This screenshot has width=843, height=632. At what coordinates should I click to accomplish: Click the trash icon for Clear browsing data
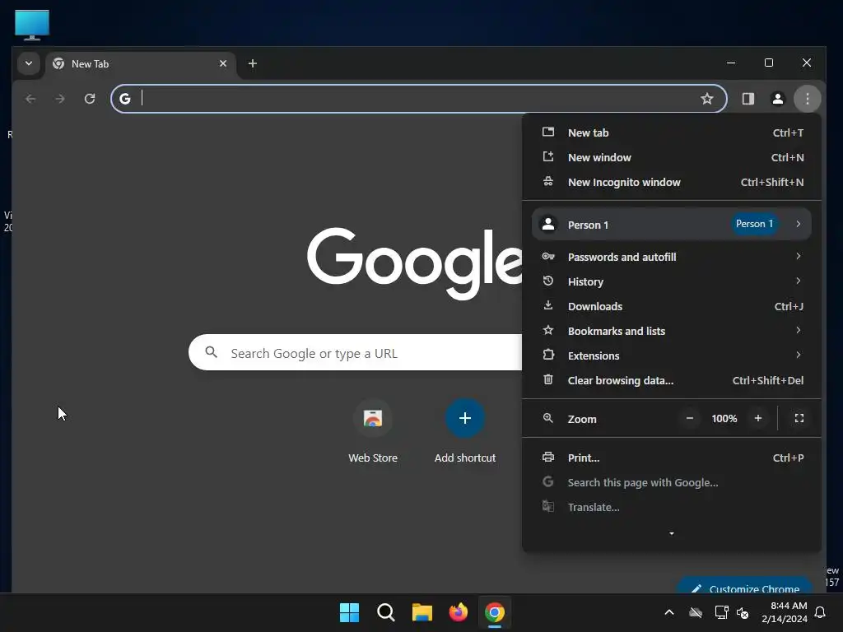pyautogui.click(x=547, y=379)
